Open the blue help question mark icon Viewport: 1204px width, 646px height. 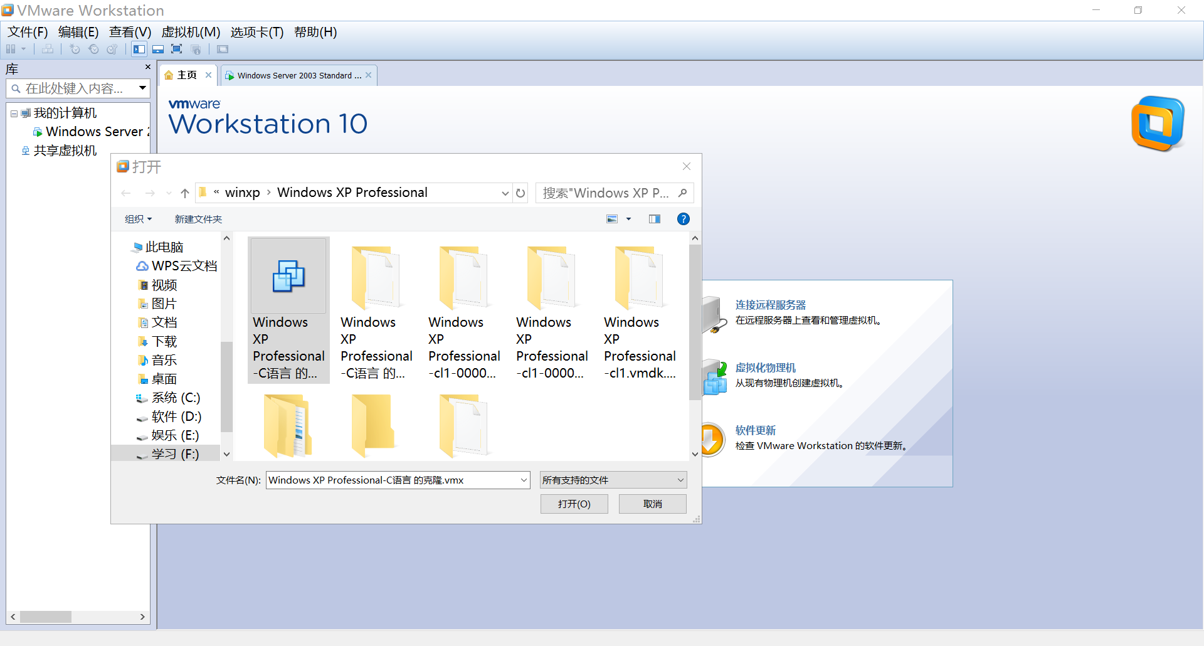pyautogui.click(x=683, y=219)
